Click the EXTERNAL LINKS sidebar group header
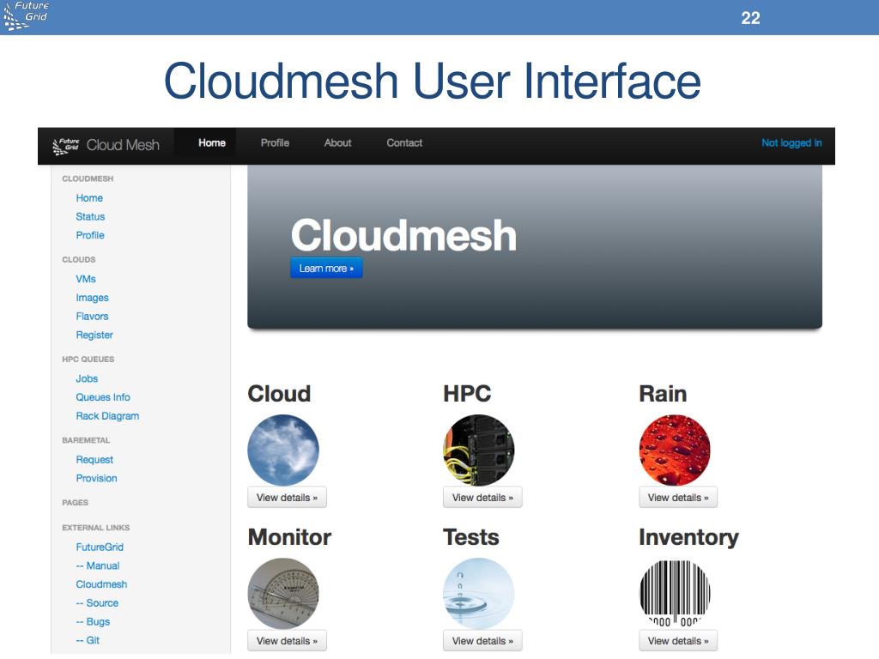This screenshot has height=659, width=879. click(96, 528)
